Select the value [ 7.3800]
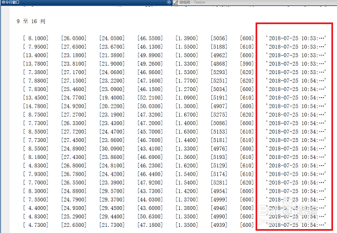 pyautogui.click(x=36, y=72)
